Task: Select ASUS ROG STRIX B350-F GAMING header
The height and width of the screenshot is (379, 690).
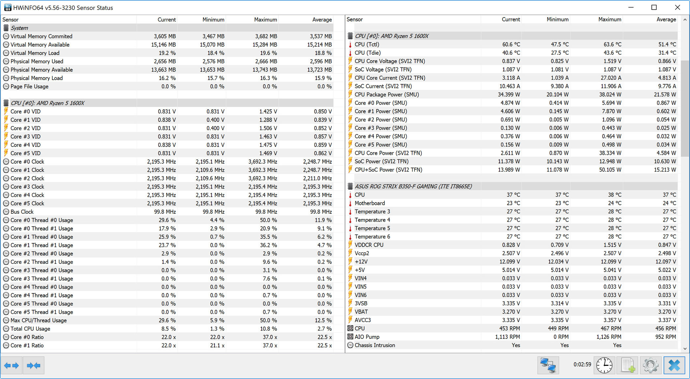Action: pos(512,186)
